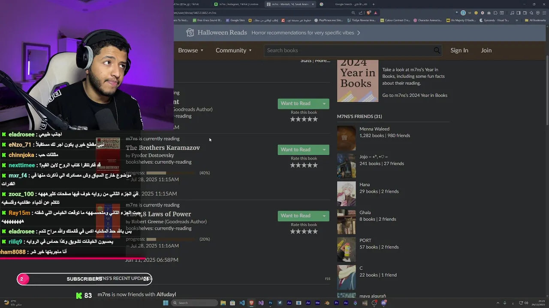Screen dimensions: 549x308
Task: Click the ghost icon in Halloween Reads banner
Action: point(190,33)
